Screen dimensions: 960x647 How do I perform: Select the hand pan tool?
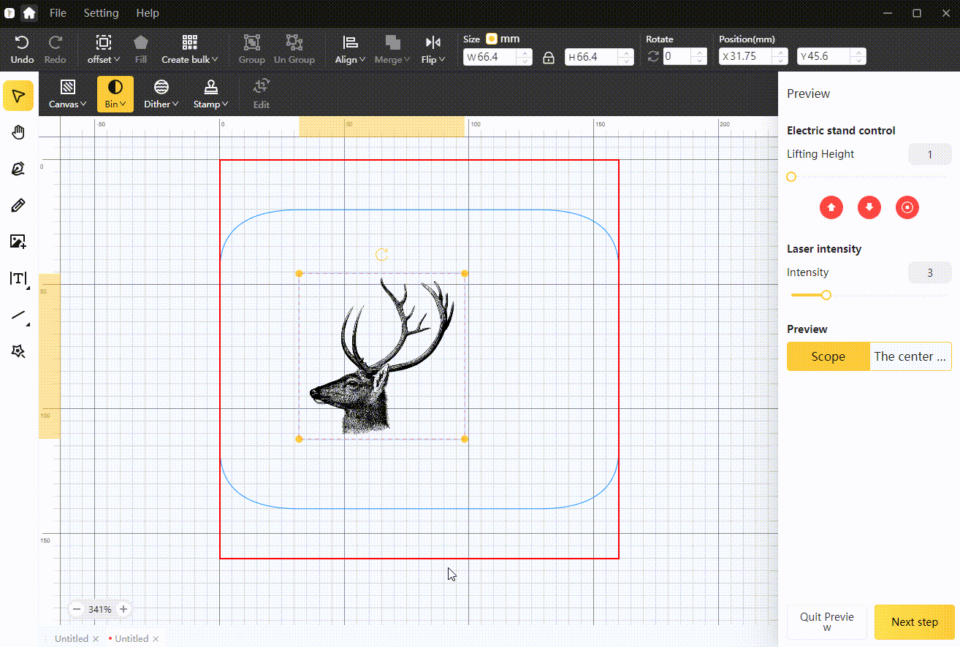pyautogui.click(x=18, y=132)
